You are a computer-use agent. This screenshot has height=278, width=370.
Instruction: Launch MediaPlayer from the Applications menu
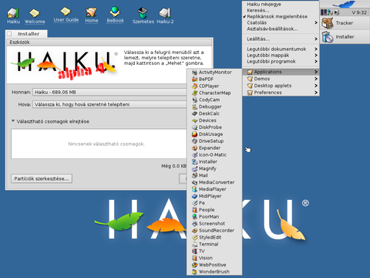coord(214,189)
